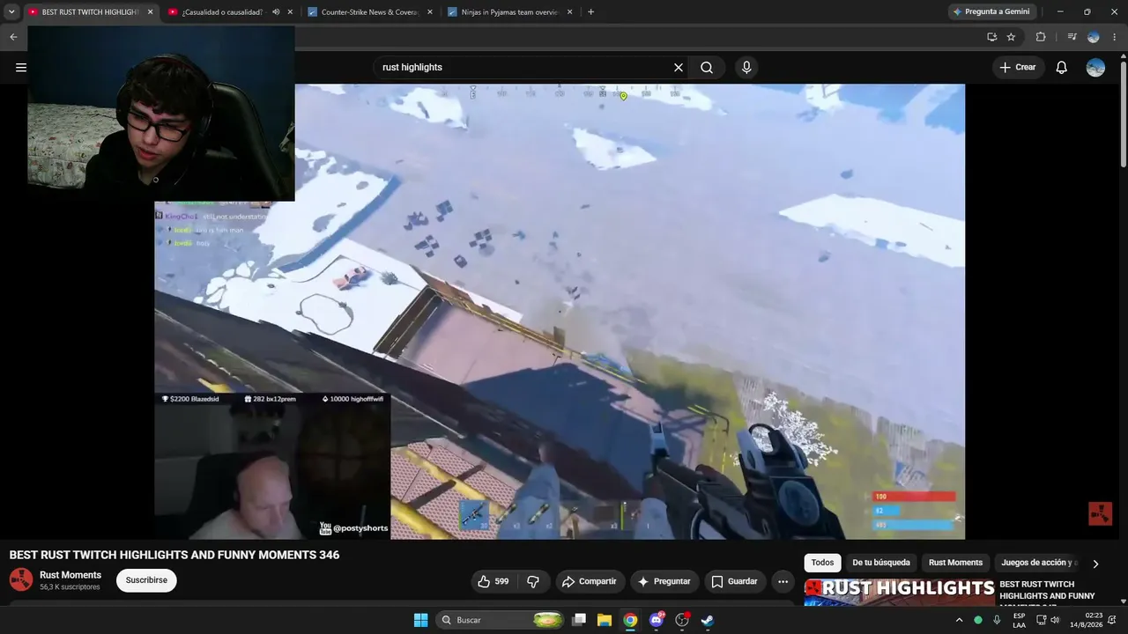Open more actions ellipsis under the video
The image size is (1128, 634).
(783, 581)
